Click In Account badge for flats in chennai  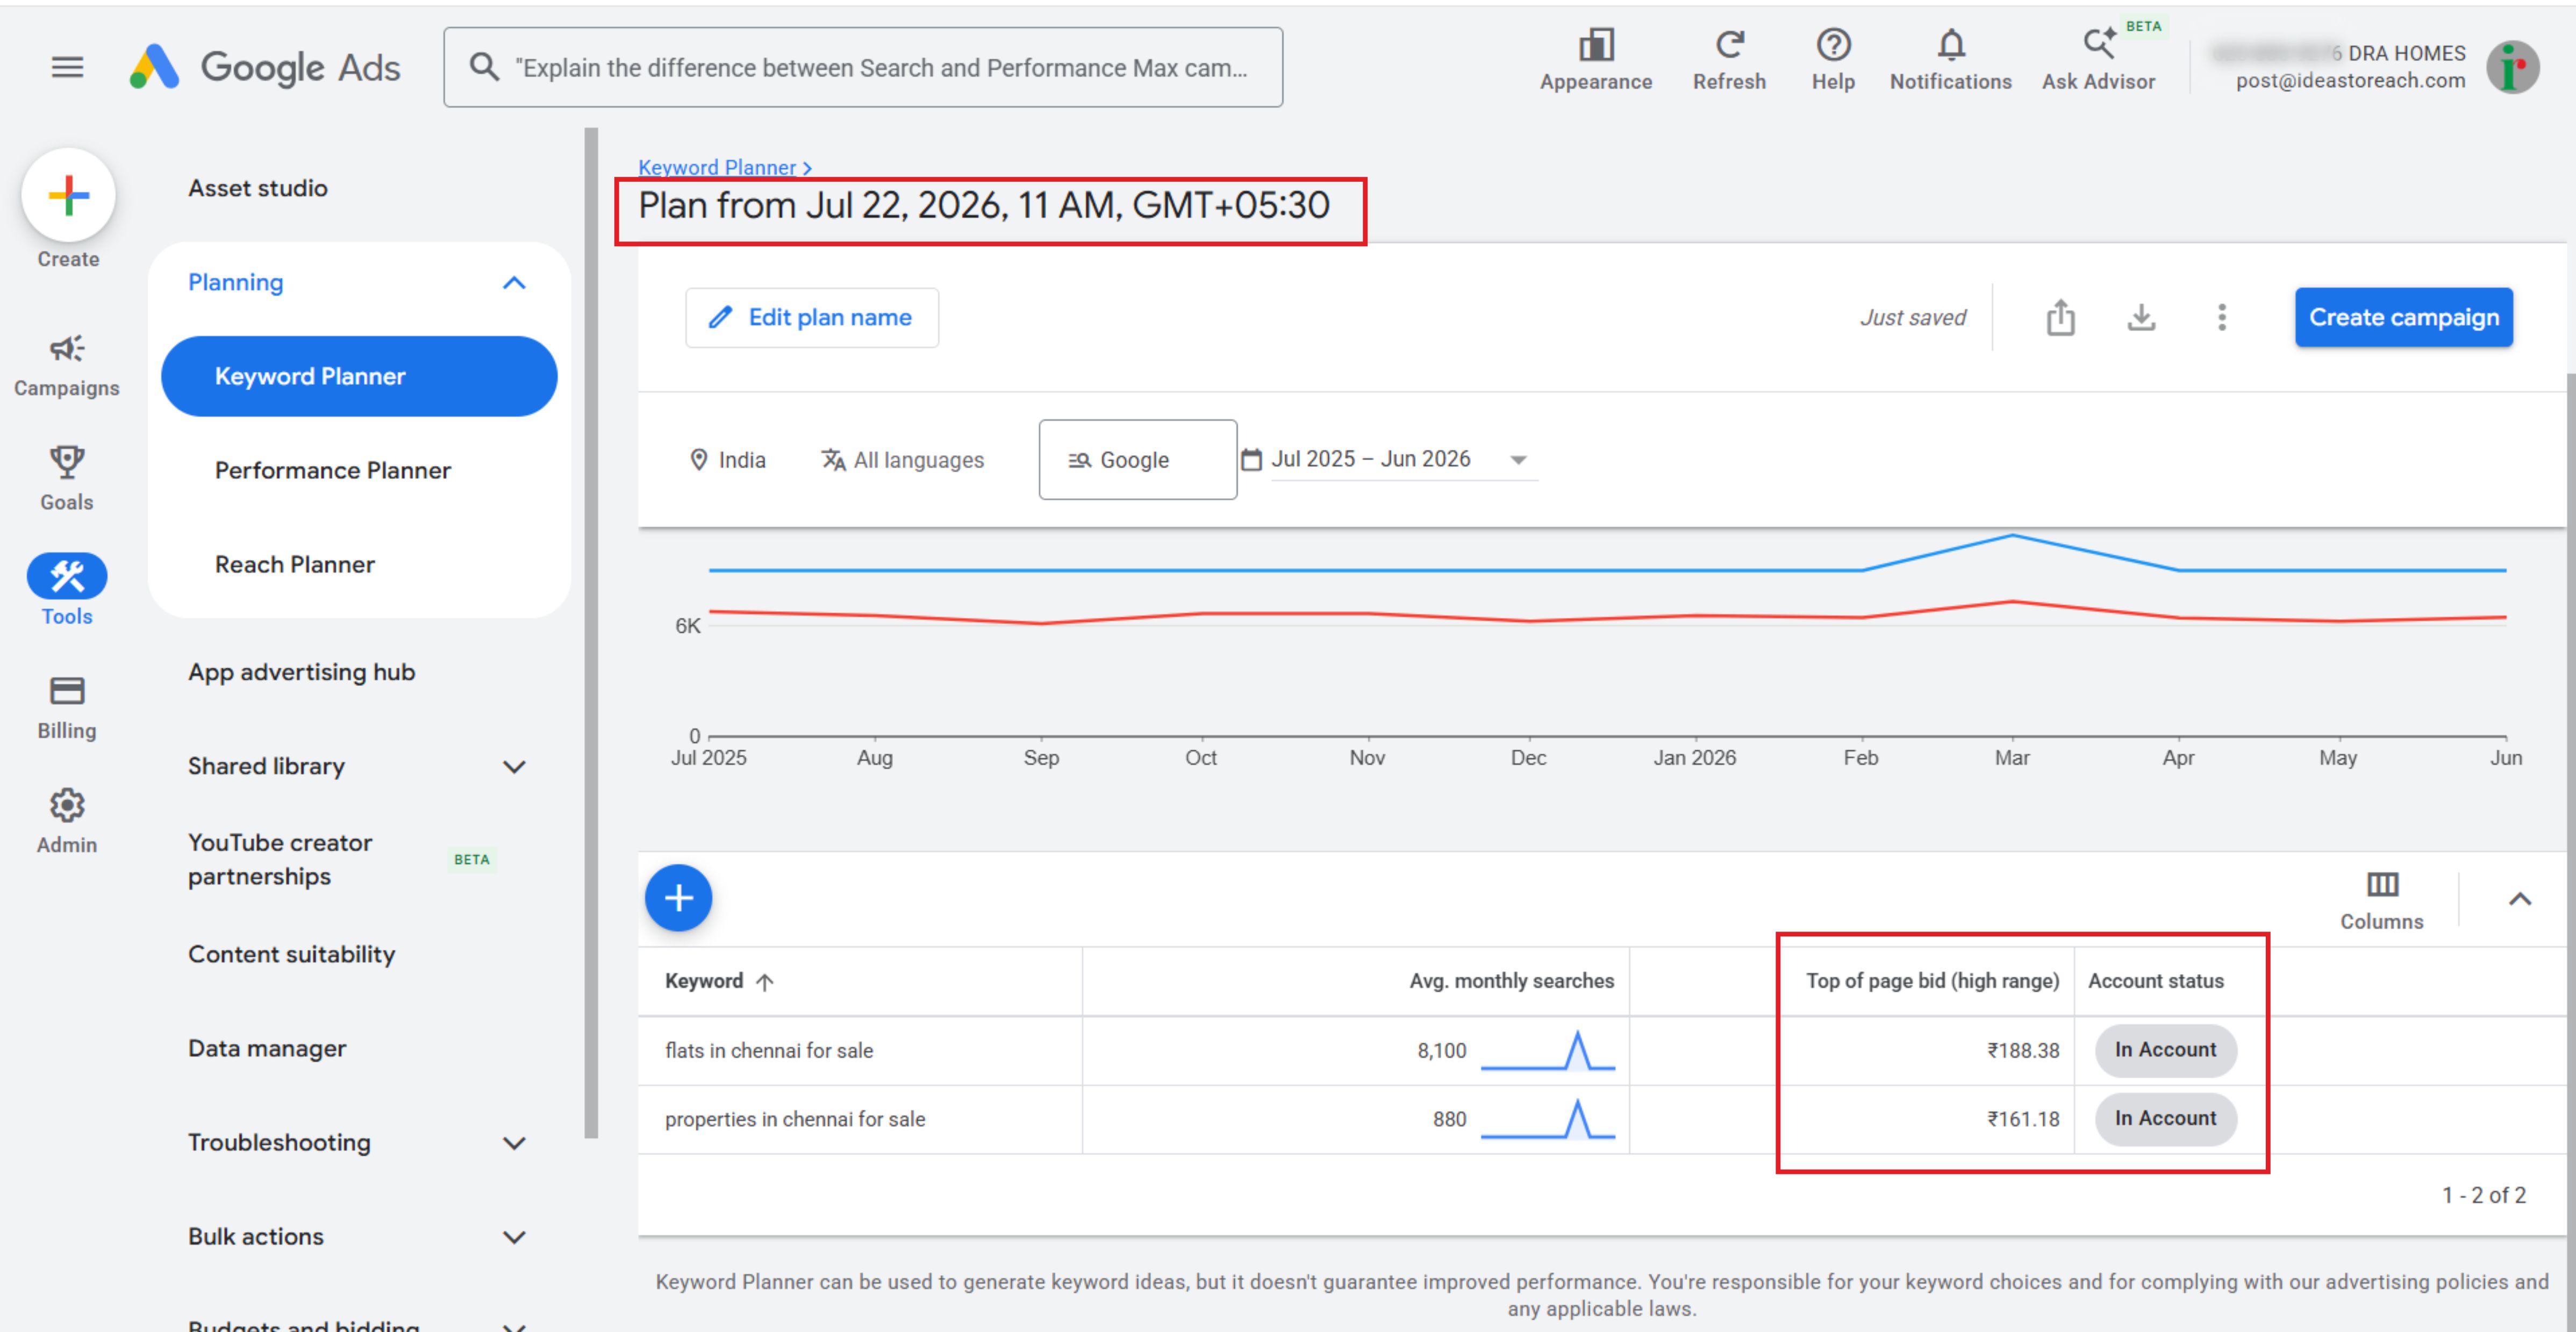tap(2165, 1050)
